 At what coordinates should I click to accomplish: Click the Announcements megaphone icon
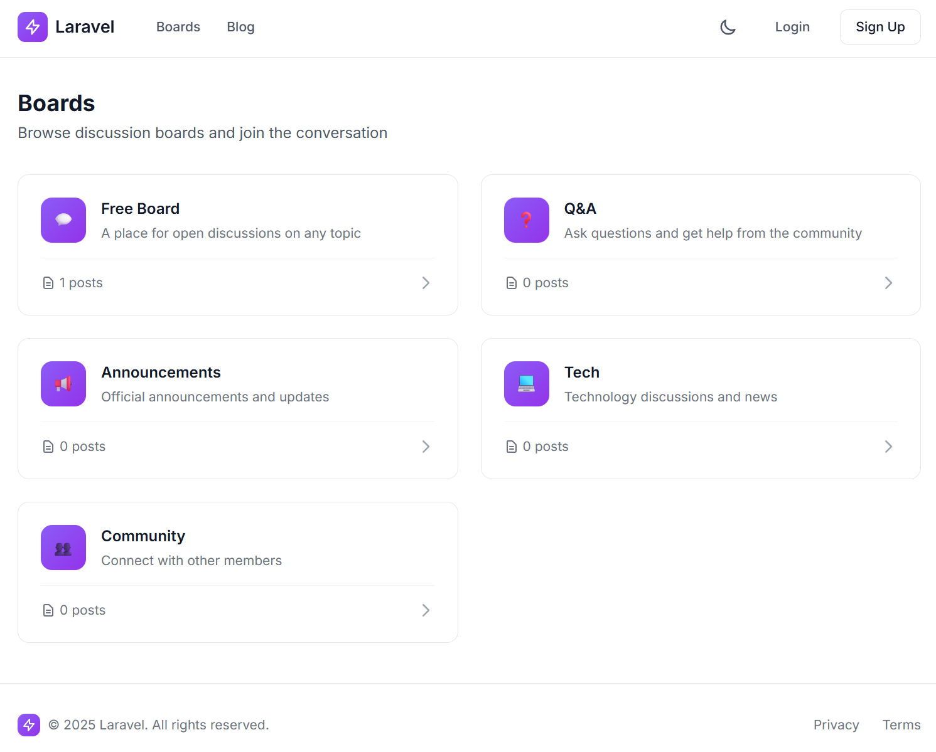coord(63,384)
